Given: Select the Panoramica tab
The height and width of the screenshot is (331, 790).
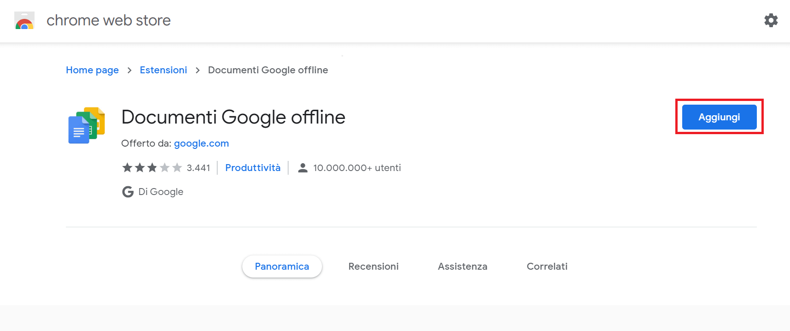Looking at the screenshot, I should click(282, 266).
